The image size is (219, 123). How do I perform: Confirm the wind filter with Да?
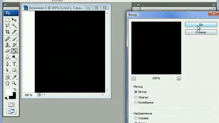(x=201, y=25)
